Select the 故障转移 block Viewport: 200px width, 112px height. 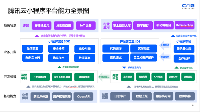coord(185,96)
